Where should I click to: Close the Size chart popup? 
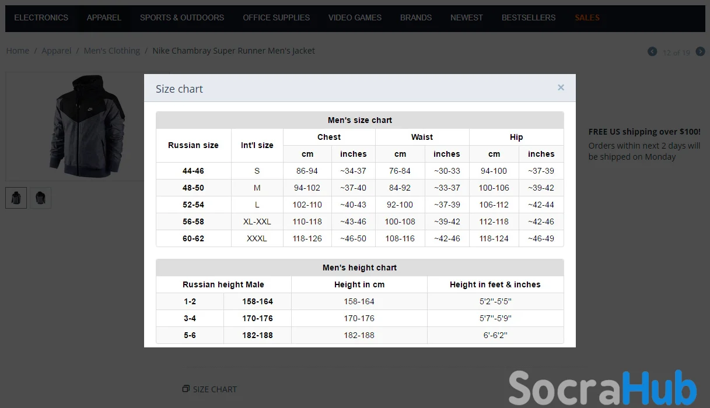click(x=561, y=87)
